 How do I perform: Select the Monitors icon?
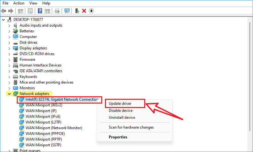pyautogui.click(x=15, y=88)
